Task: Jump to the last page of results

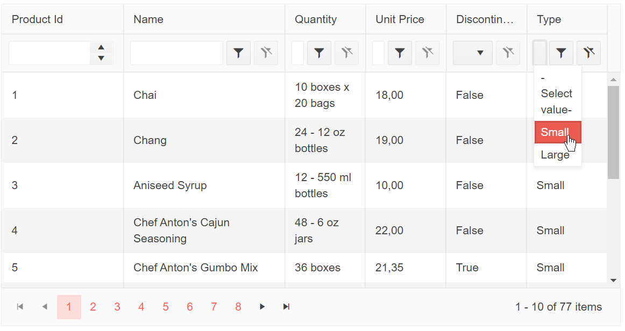Action: coord(287,307)
